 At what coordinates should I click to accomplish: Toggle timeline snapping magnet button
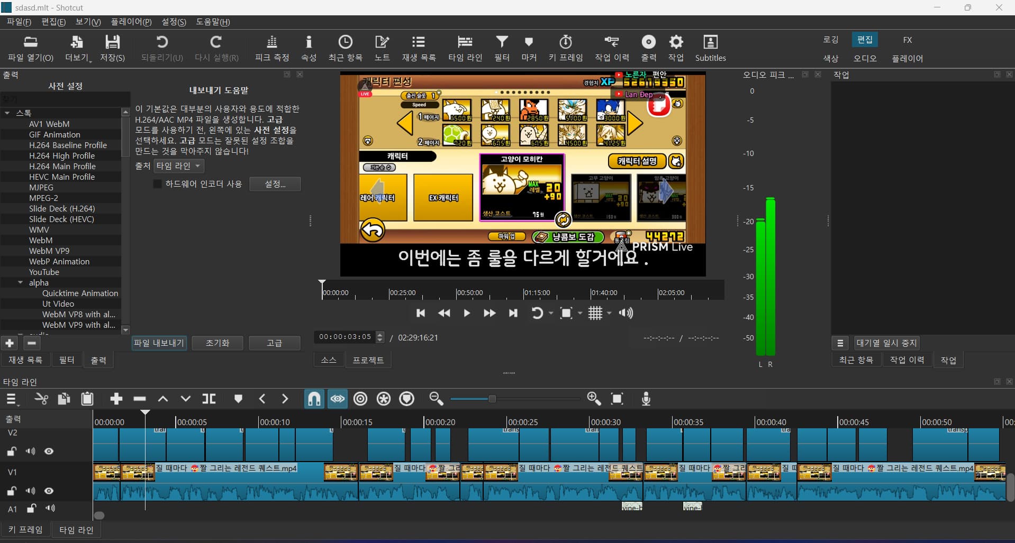[x=314, y=399]
